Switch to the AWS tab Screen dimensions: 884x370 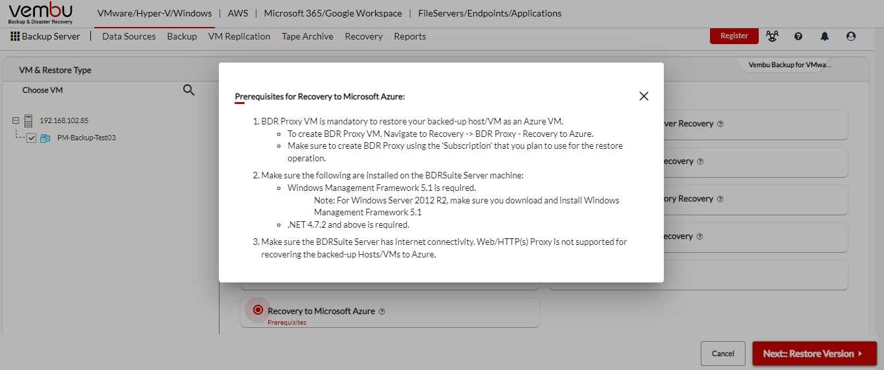(x=238, y=13)
